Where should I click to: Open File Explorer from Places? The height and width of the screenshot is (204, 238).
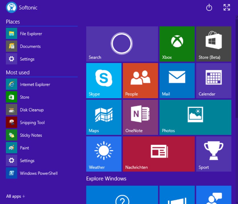[31, 34]
